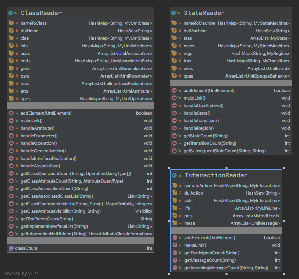
Task: Select the reas field name
Action: tap(25, 84)
